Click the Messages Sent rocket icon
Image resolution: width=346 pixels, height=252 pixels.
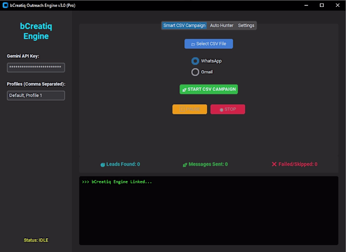pos(185,165)
